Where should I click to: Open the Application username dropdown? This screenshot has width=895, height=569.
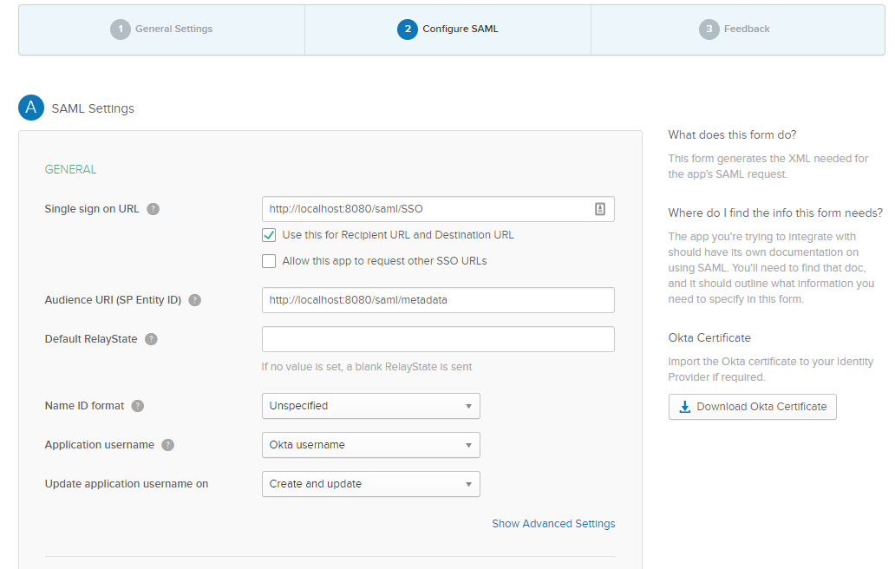pos(370,445)
